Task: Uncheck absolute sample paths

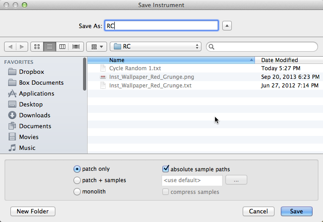Action: pos(166,169)
